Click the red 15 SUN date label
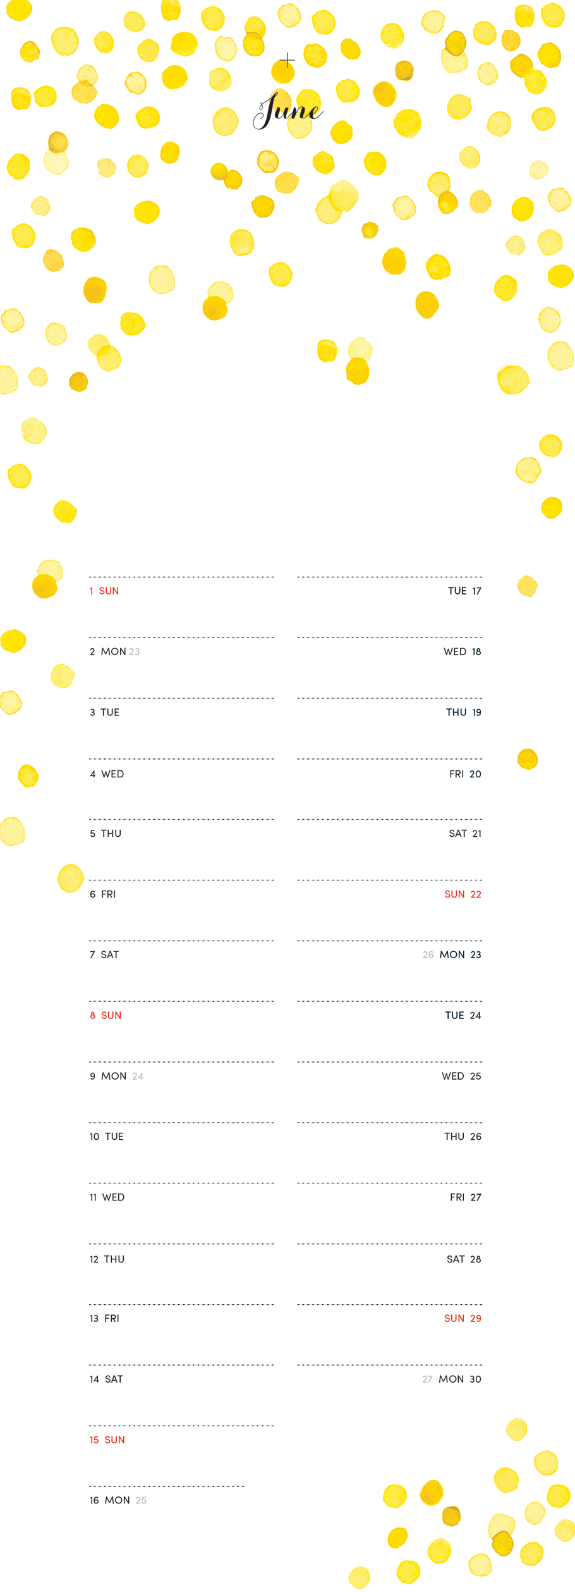Image resolution: width=575 pixels, height=1592 pixels. coord(107,1440)
